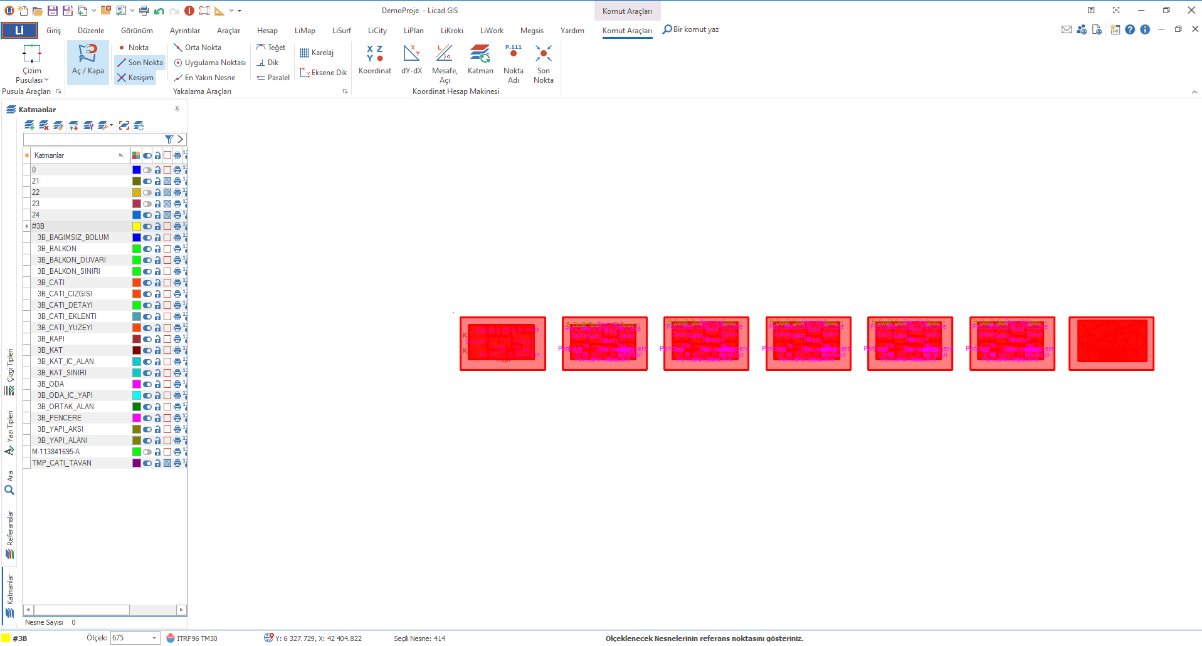Click the blue help question mark icon

click(1130, 29)
